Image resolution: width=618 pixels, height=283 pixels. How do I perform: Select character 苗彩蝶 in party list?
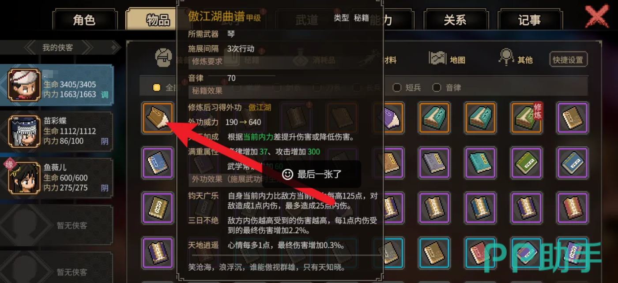click(57, 131)
